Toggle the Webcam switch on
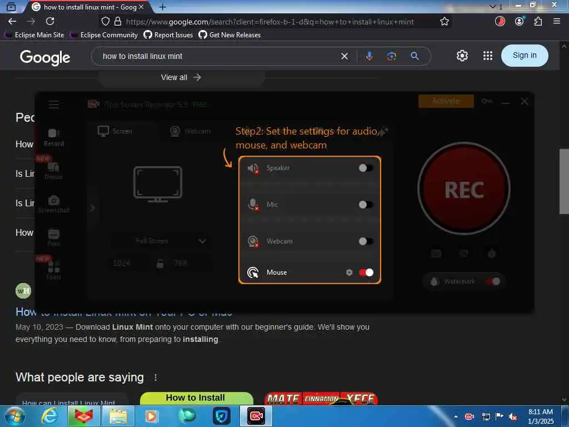569x427 pixels. pyautogui.click(x=366, y=241)
